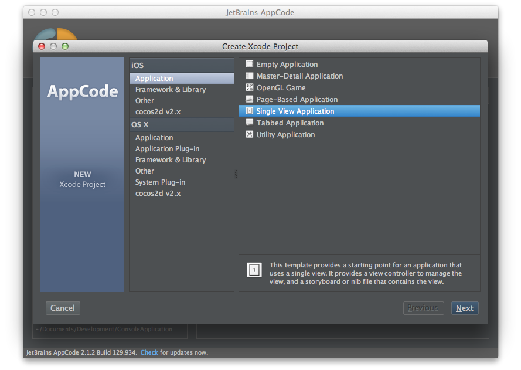Select Tabbed Application template label
Viewport: 521px width, 370px height.
pyautogui.click(x=290, y=123)
